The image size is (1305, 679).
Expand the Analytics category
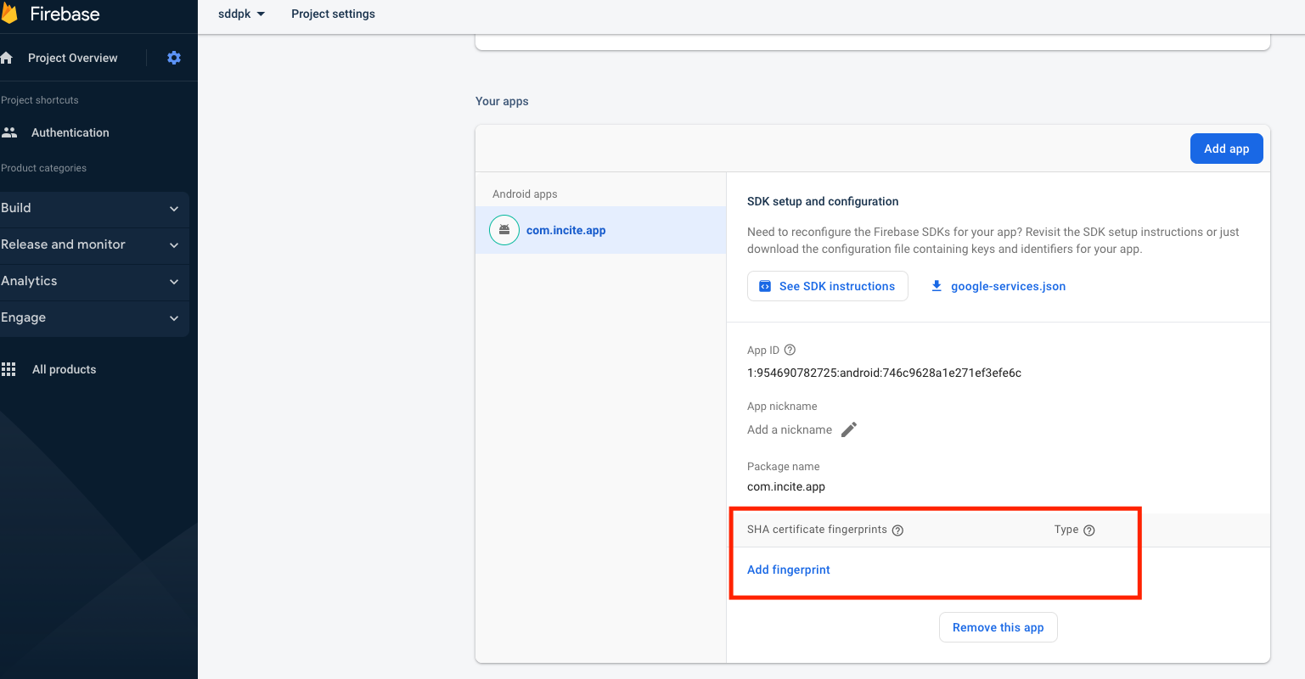tap(93, 282)
